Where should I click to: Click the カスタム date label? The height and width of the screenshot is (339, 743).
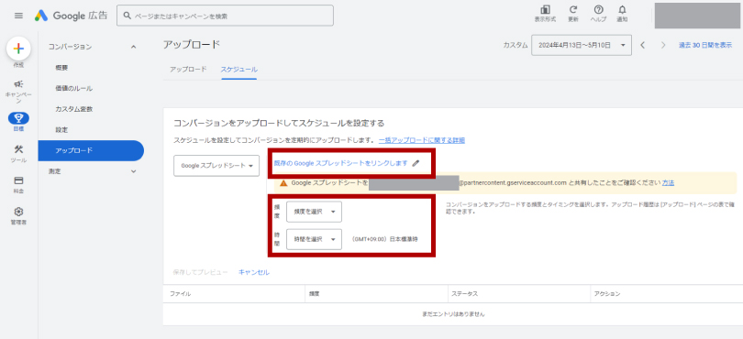pos(516,45)
